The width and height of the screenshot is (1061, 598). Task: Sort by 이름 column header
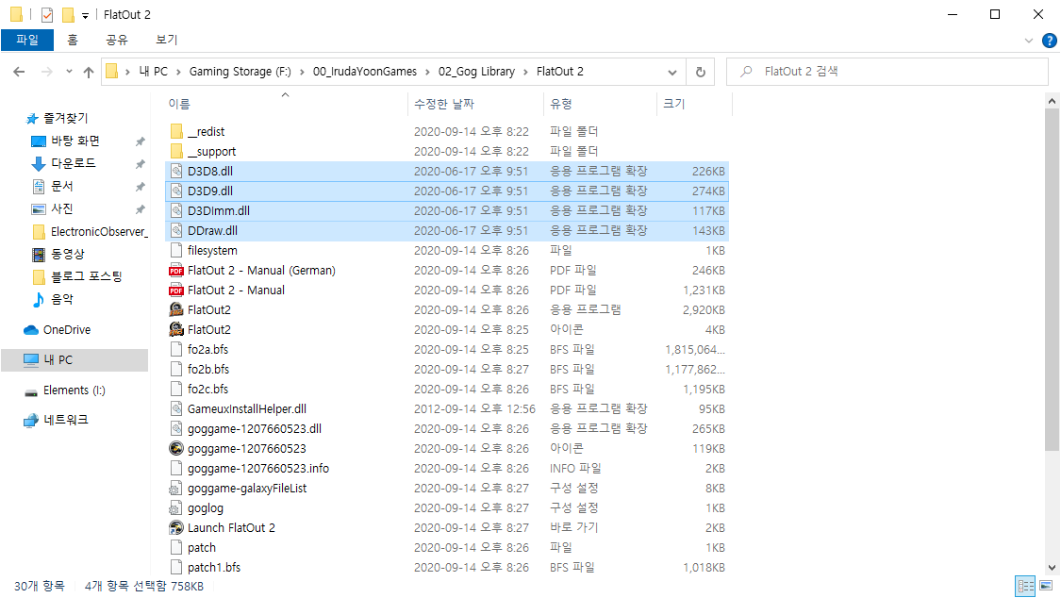pos(179,104)
